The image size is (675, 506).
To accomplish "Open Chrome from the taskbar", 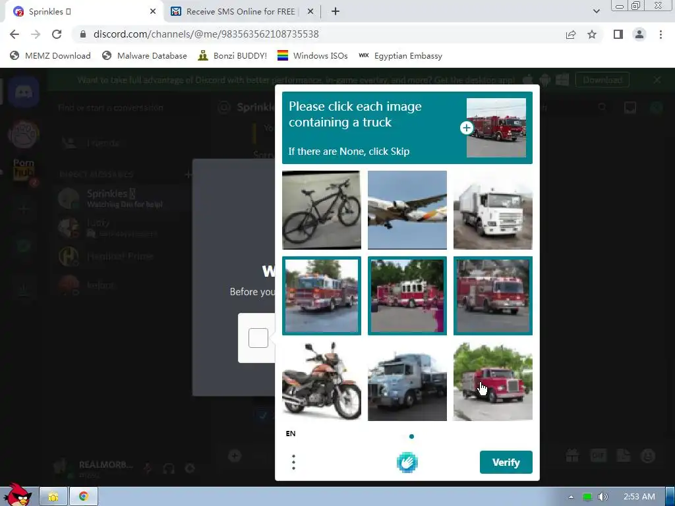I will 84,497.
